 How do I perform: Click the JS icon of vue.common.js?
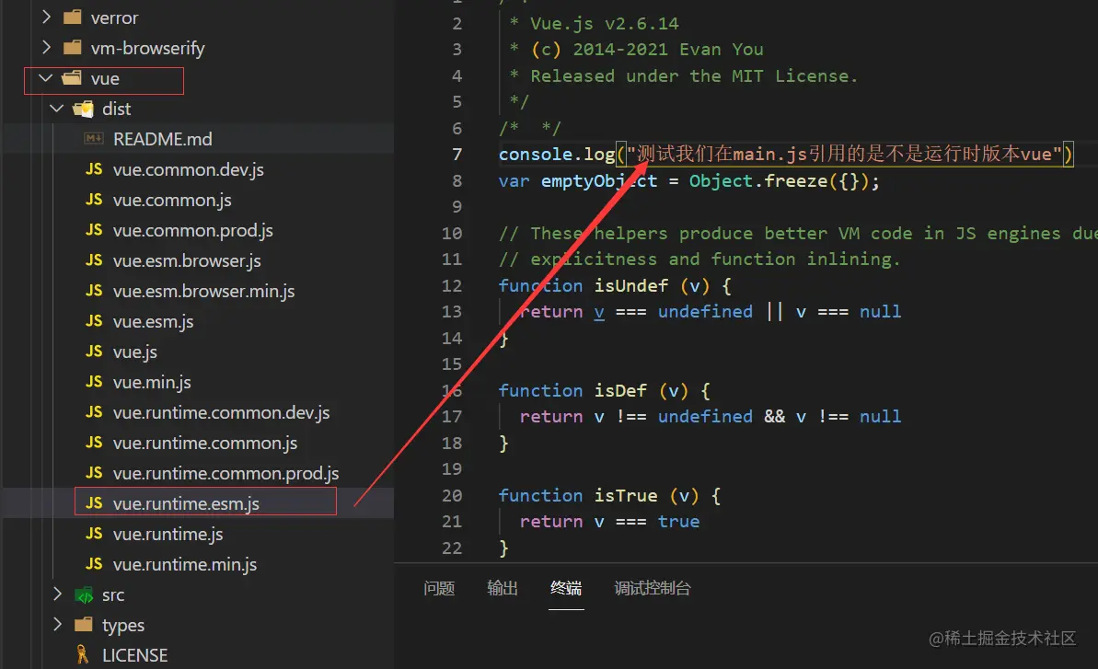(94, 200)
